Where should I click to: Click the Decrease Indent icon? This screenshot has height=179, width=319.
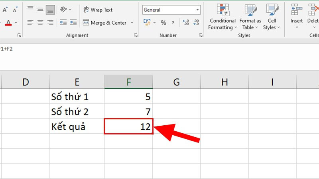coord(63,23)
